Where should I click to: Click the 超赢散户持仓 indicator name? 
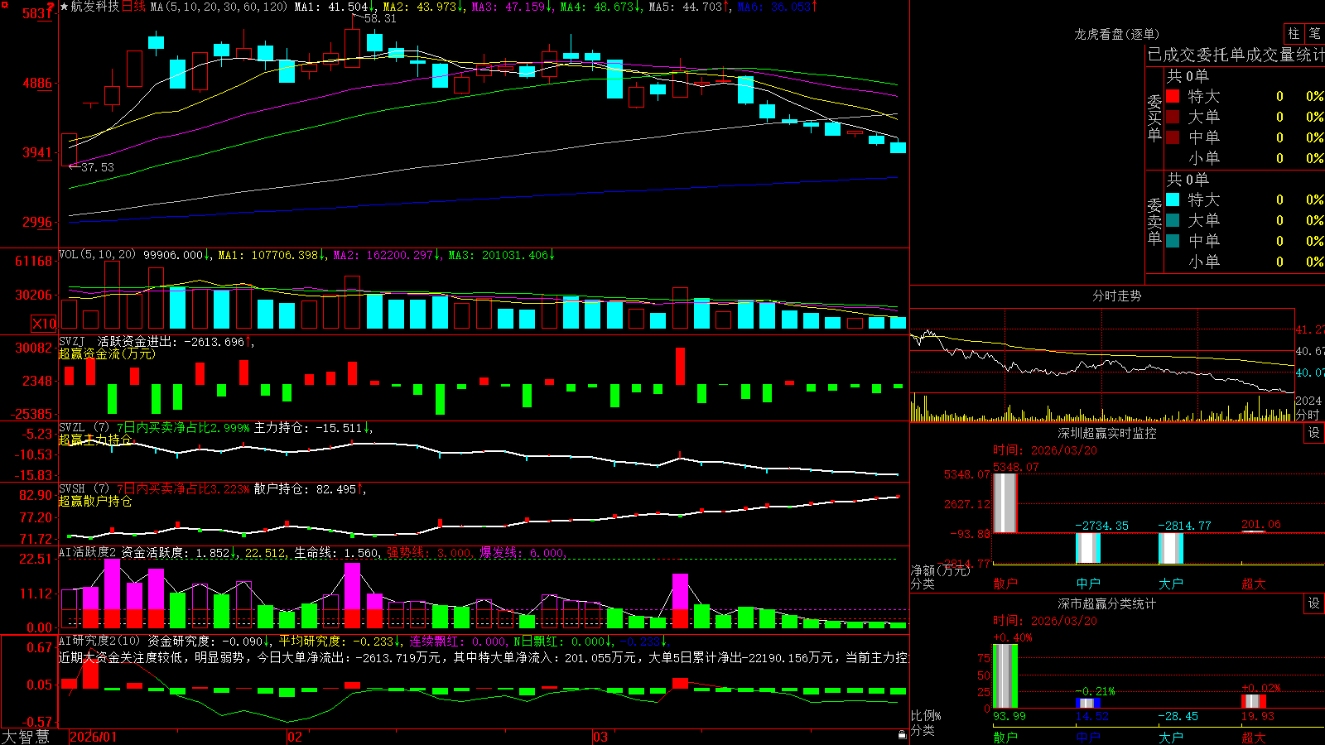[95, 501]
